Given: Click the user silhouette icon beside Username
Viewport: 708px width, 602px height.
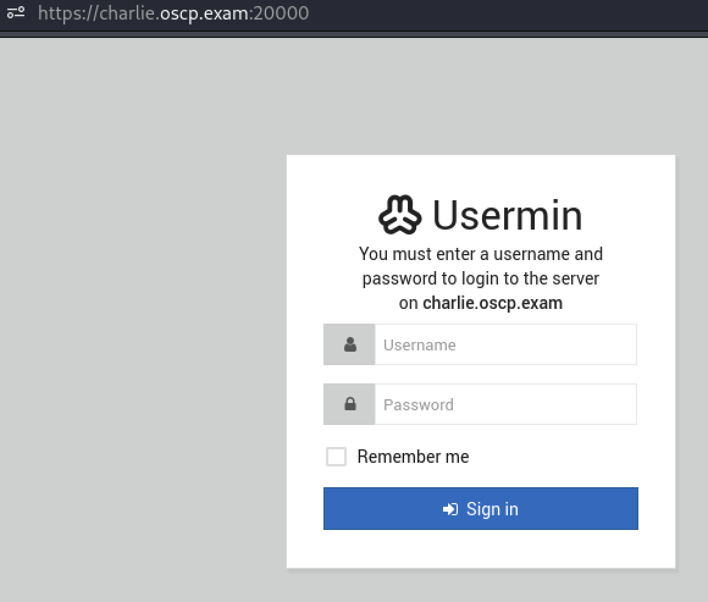Looking at the screenshot, I should pyautogui.click(x=350, y=345).
